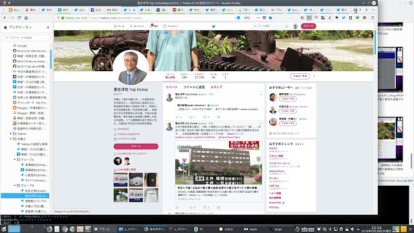Screen dimensions: 414x233
Task: Click the Following count stat
Action: 184,76
